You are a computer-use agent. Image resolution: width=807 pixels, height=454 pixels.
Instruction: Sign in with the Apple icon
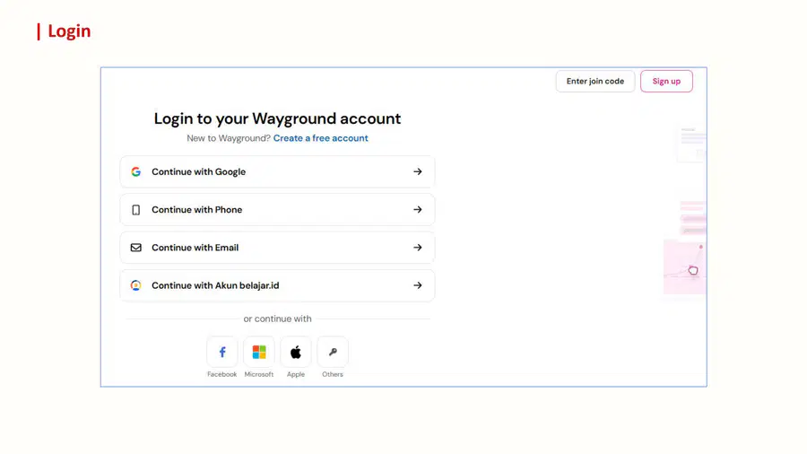tap(296, 352)
